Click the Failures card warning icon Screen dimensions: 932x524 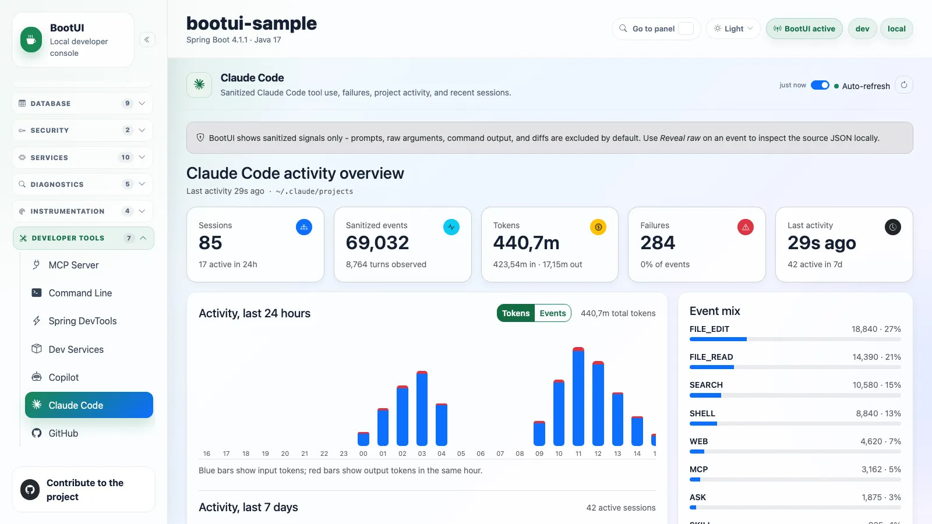(746, 227)
